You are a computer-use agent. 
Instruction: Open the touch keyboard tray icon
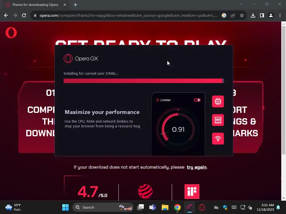pos(234,207)
